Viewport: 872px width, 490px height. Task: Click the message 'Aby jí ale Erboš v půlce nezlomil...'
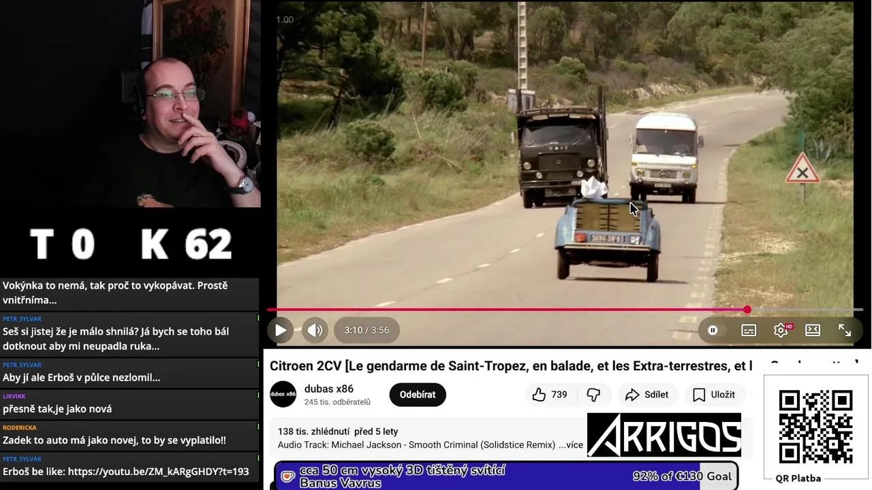click(x=82, y=378)
